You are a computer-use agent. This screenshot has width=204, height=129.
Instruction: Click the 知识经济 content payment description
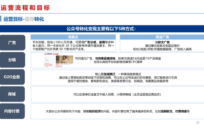click(x=118, y=111)
